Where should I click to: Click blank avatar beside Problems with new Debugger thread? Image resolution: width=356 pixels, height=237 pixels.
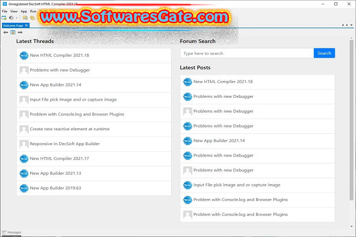(x=24, y=70)
